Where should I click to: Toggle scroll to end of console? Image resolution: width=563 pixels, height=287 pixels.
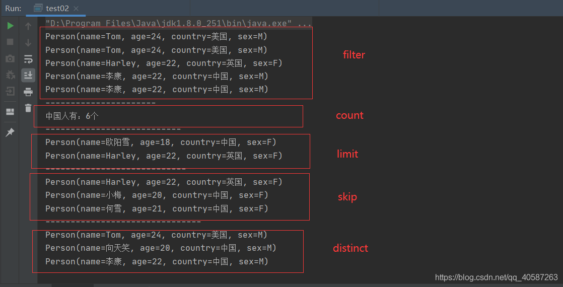28,75
